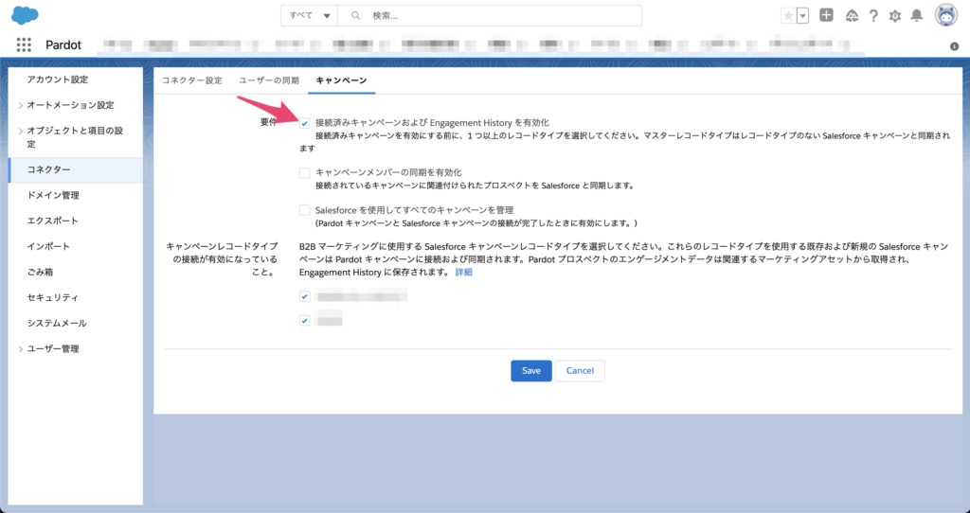The image size is (970, 513).
Task: Open インポート in the sidebar
Action: (48, 246)
